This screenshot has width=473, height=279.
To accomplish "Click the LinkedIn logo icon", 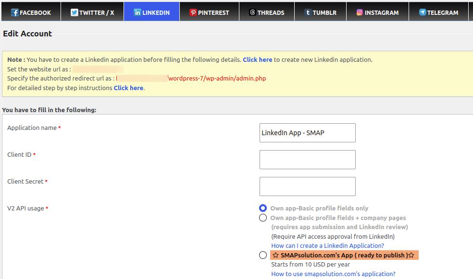I will tap(137, 12).
